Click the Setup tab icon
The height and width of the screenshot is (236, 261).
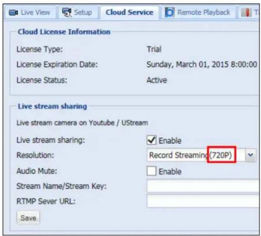67,12
